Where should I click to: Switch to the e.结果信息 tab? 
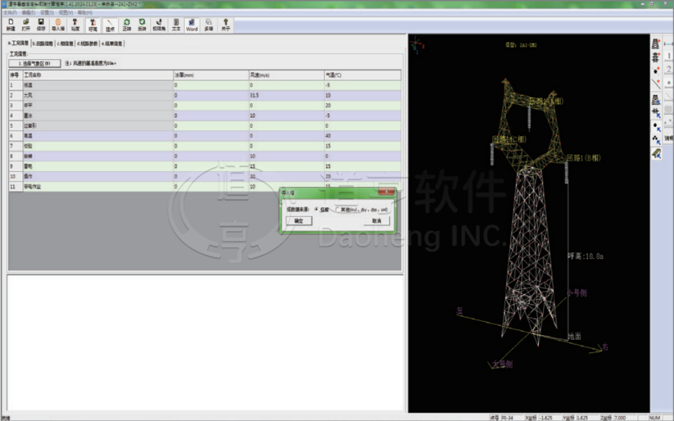pos(112,43)
